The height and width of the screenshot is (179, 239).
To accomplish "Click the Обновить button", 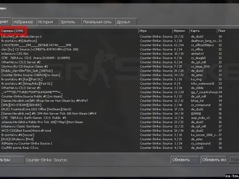I will point(184,160).
